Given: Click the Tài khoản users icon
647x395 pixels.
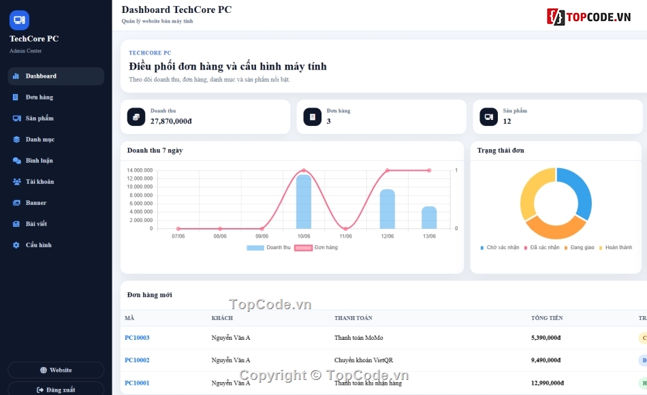Looking at the screenshot, I should coord(16,182).
